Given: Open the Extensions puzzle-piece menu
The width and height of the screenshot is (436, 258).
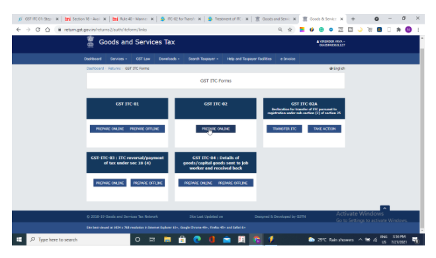Looking at the screenshot, I should coord(398,30).
